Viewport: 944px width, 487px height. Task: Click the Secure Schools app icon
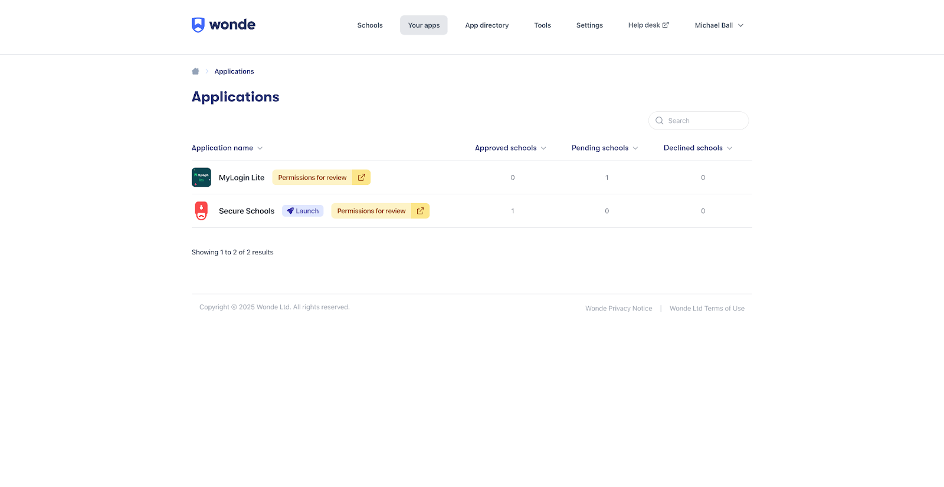click(201, 211)
